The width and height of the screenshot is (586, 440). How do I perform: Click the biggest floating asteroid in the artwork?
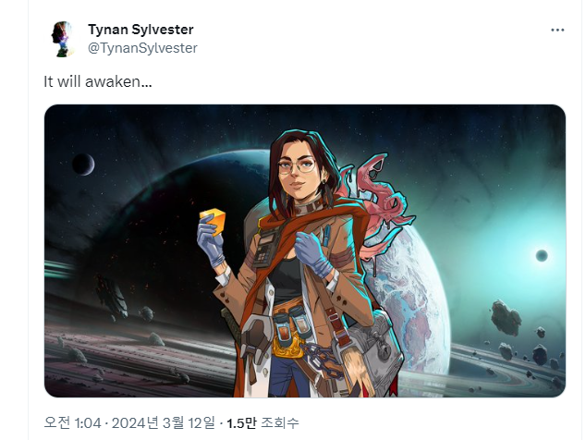point(506,317)
